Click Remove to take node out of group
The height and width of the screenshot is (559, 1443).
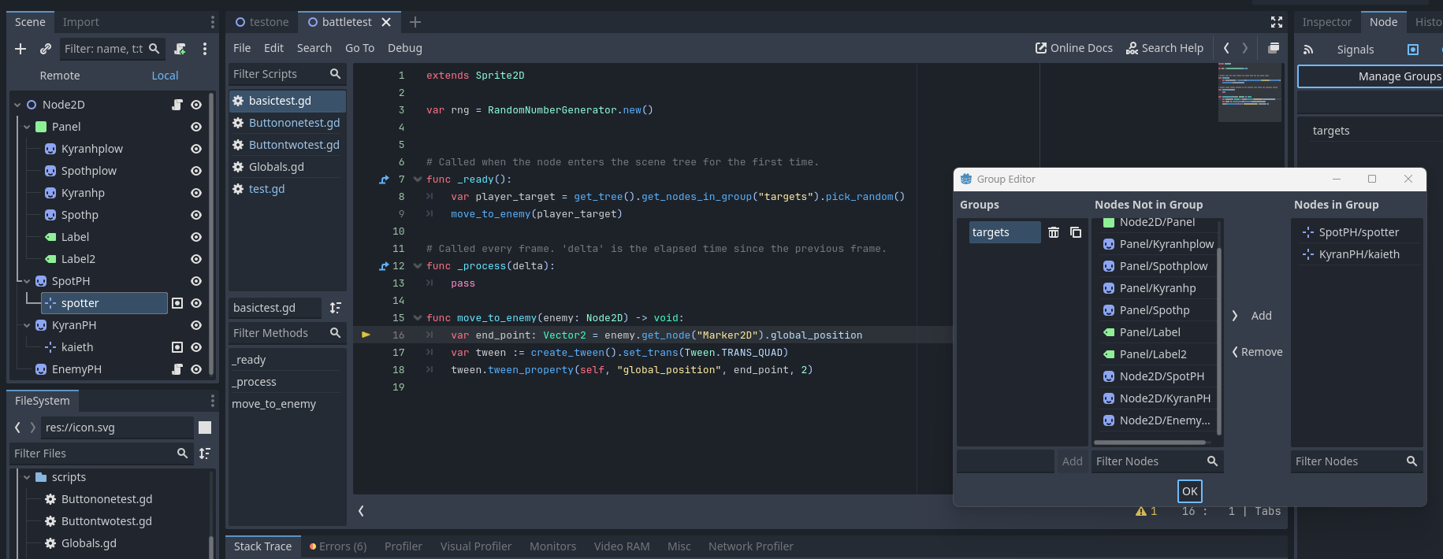[x=1257, y=352]
